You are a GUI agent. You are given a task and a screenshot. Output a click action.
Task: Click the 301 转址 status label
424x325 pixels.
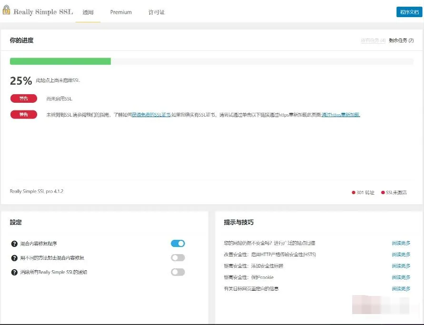coord(365,193)
